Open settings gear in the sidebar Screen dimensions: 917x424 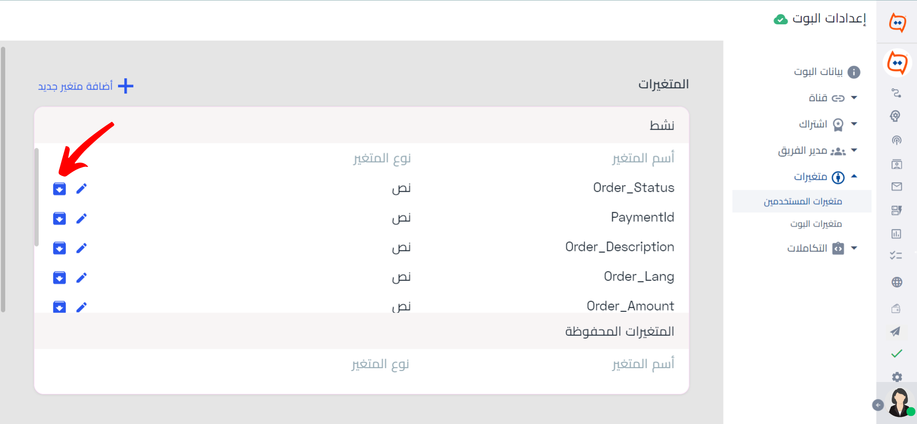897,377
